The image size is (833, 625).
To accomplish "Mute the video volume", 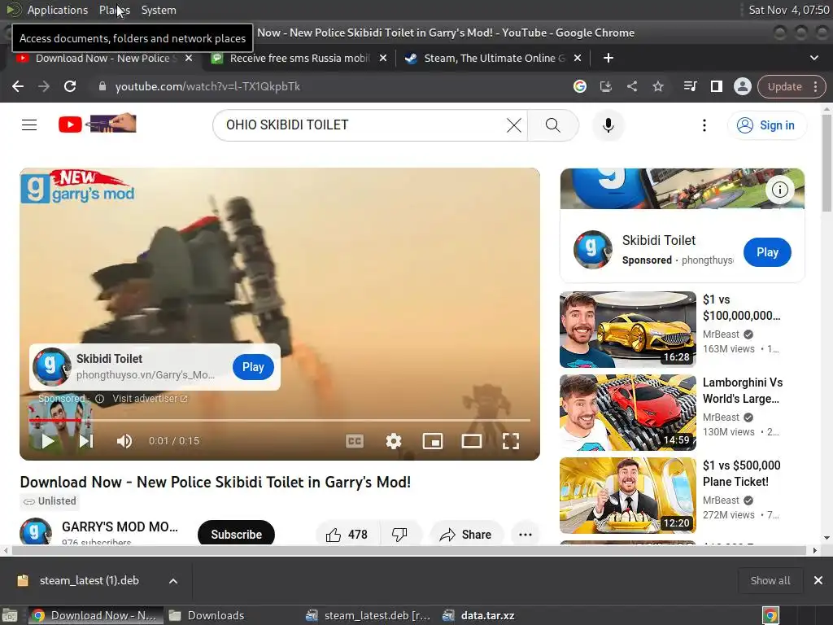I will pyautogui.click(x=124, y=441).
